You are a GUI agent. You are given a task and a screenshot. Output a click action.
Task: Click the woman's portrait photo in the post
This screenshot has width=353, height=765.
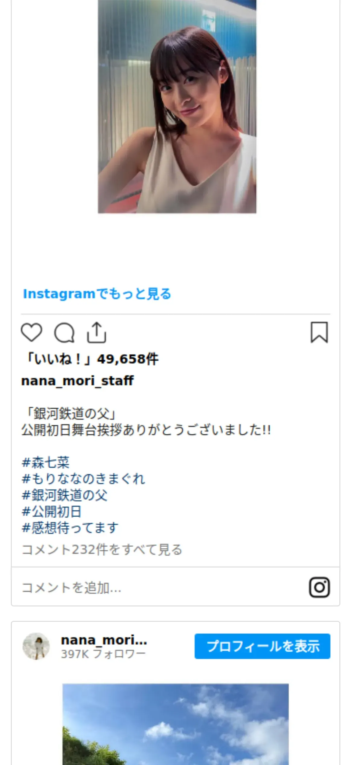(177, 107)
